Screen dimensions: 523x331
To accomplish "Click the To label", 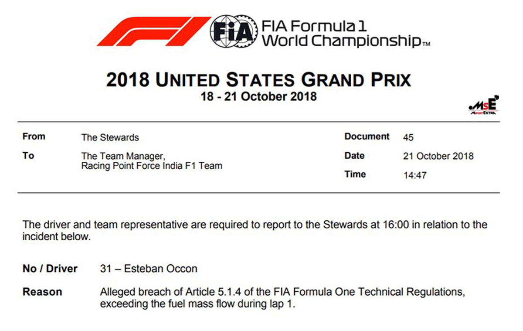I will [x=28, y=156].
